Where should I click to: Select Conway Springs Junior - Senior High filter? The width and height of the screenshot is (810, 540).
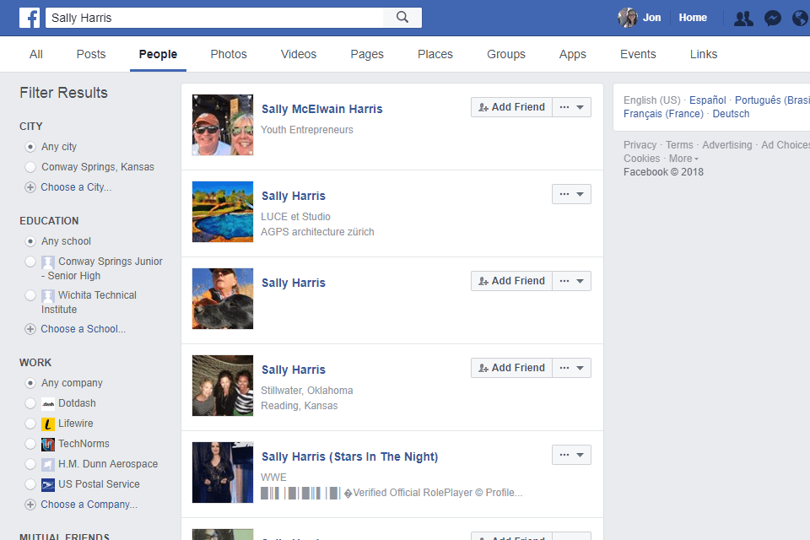[30, 262]
